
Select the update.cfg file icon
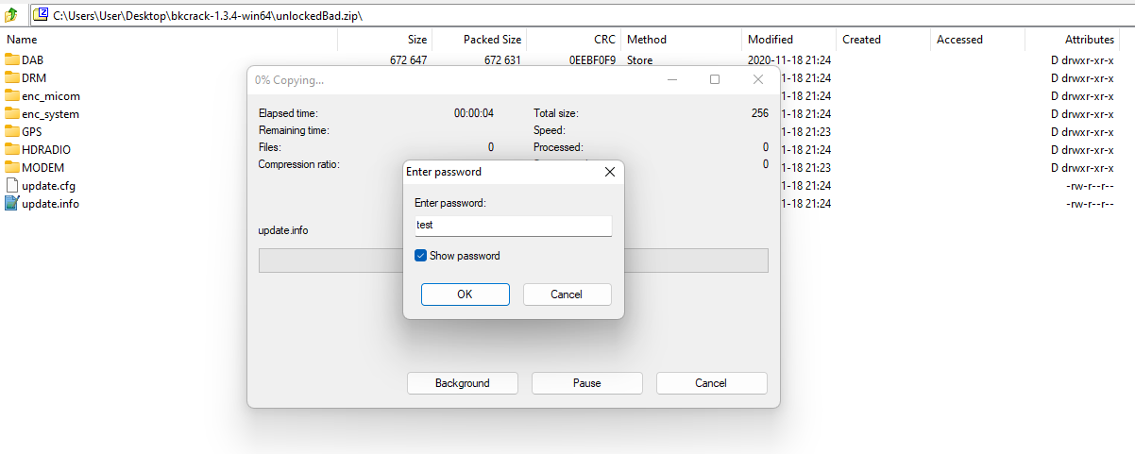coord(12,185)
